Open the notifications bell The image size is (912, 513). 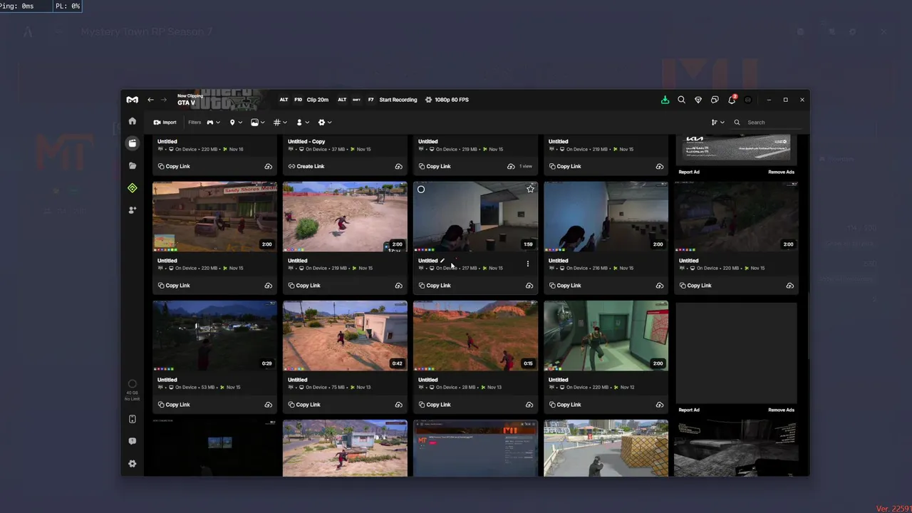pyautogui.click(x=732, y=100)
